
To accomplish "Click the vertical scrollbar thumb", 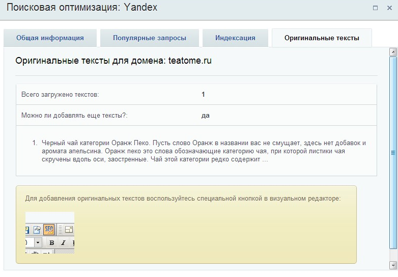I will 393,153.
